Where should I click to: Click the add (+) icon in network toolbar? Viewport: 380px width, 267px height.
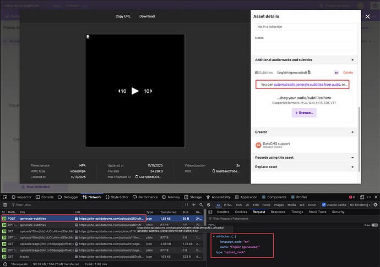[x=193, y=204]
